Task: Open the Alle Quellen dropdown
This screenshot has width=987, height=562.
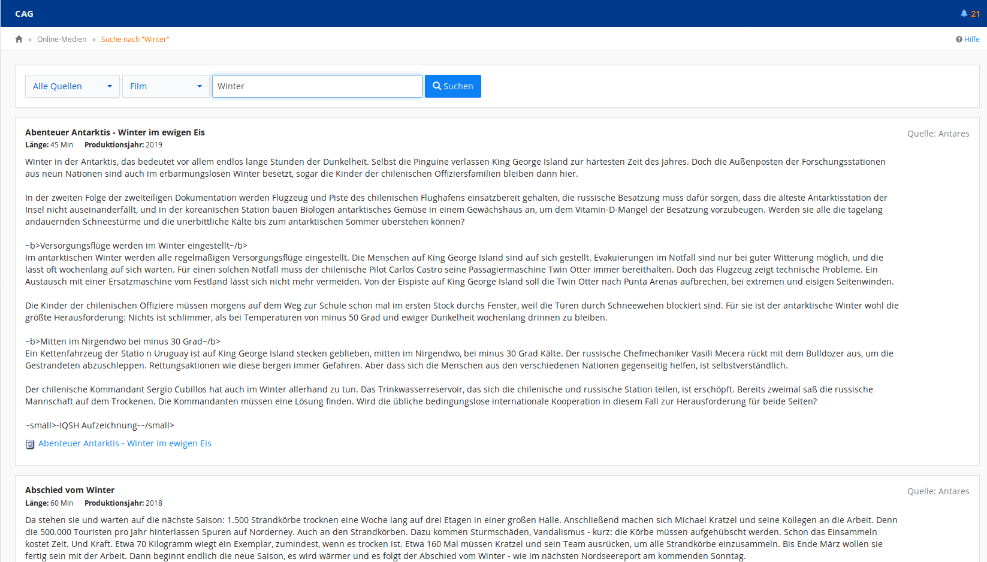Action: point(72,86)
